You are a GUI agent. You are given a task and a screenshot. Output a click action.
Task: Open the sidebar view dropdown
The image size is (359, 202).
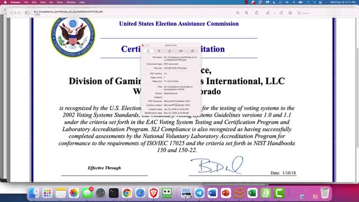[28, 13]
